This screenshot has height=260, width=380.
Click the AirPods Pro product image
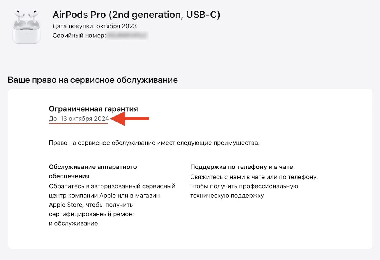[x=26, y=27]
